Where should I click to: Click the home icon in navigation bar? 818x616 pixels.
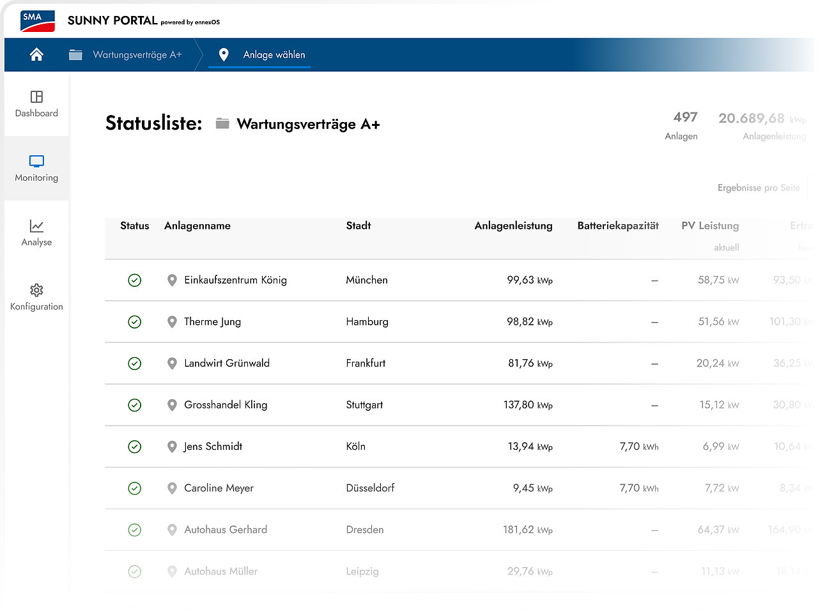36,55
